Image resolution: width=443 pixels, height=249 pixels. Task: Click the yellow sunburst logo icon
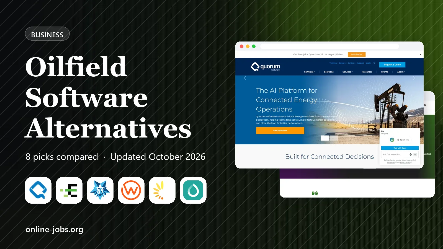tap(162, 190)
